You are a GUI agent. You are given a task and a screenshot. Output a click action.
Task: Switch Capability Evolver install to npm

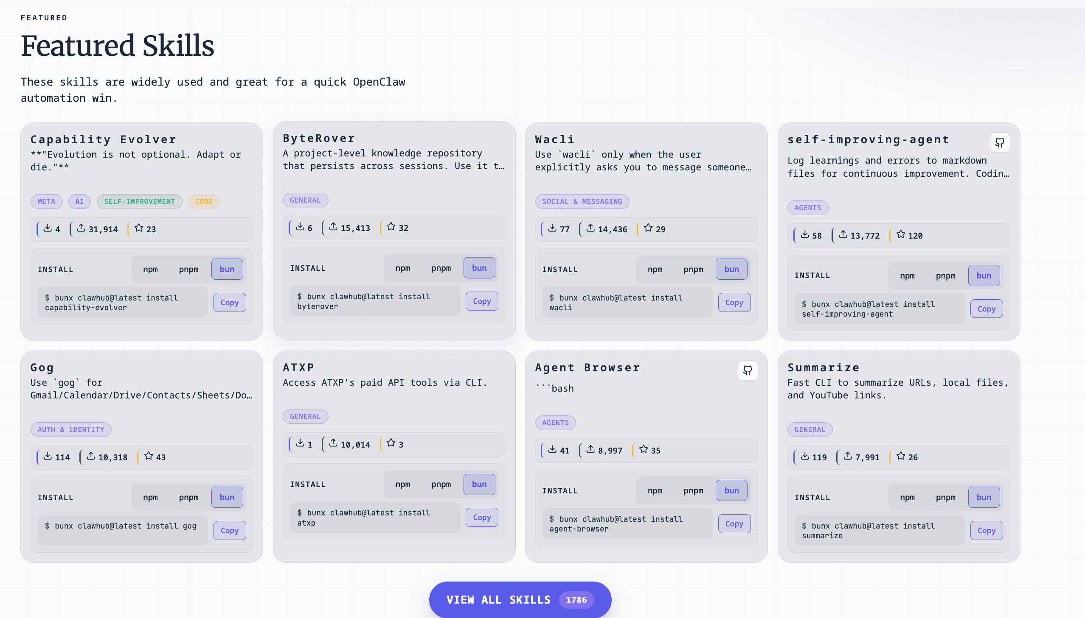pyautogui.click(x=150, y=269)
